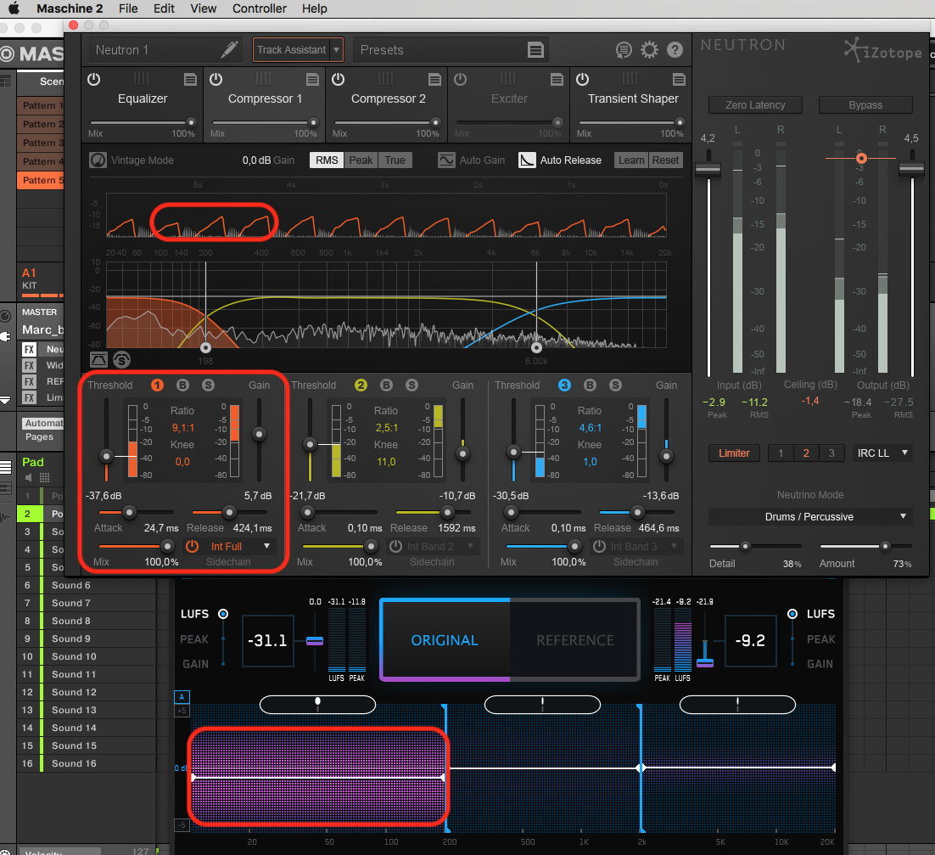Screen dimensions: 935x855
Task: Click the Zero Latency button
Action: tap(755, 105)
